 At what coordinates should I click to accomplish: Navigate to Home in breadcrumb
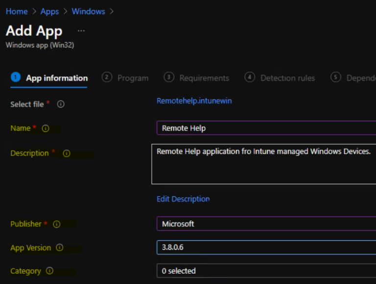coord(17,11)
